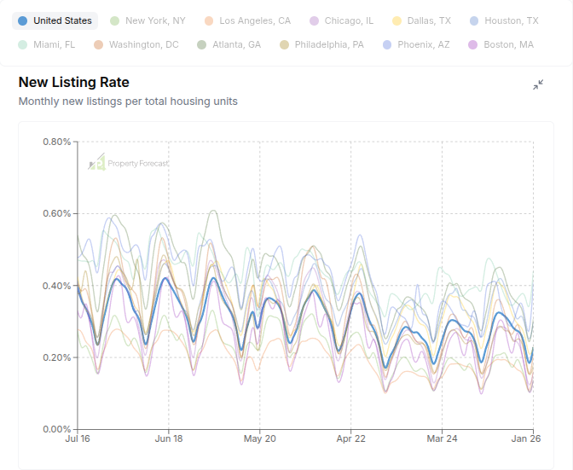Viewport: 573px width, 470px height.
Task: Click the 0.40% y-axis label
Action: pos(56,286)
